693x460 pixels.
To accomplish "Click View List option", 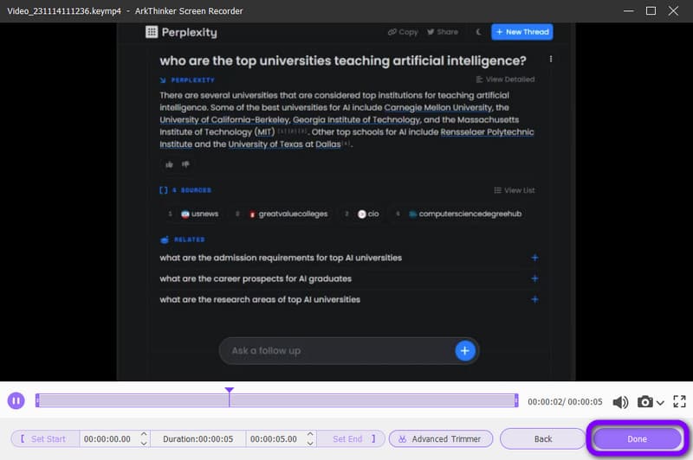I will tap(515, 190).
